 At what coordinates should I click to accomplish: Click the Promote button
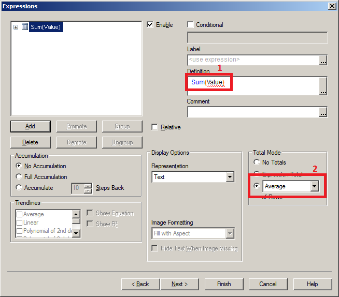coord(77,126)
